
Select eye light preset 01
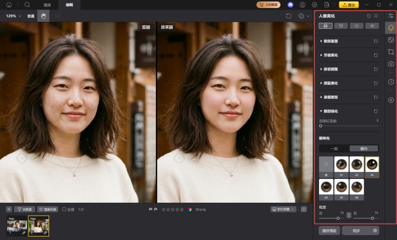[x=341, y=167]
